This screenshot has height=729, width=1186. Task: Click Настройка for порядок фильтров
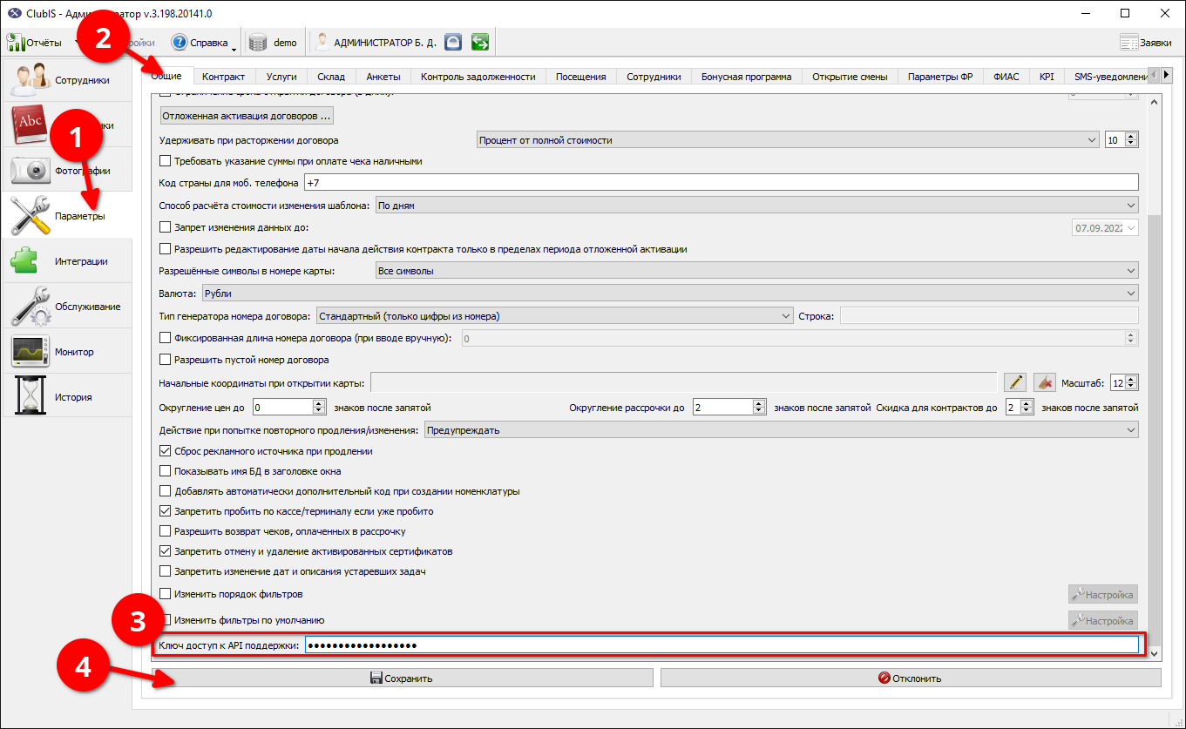tap(1103, 595)
